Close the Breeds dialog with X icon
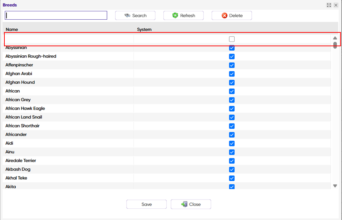Image resolution: width=342 pixels, height=220 pixels. [x=336, y=5]
